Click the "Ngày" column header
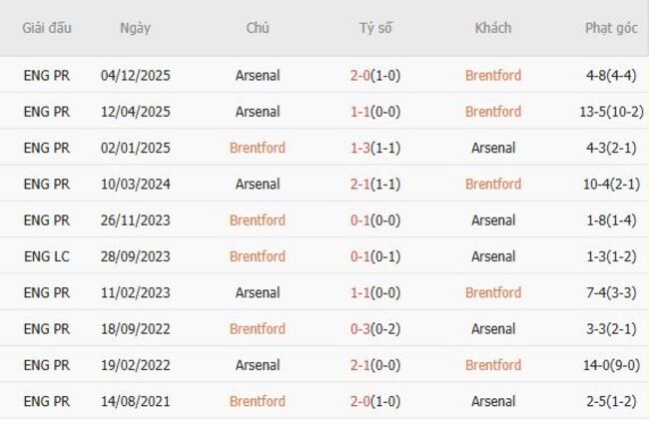The height and width of the screenshot is (421, 649). point(135,28)
